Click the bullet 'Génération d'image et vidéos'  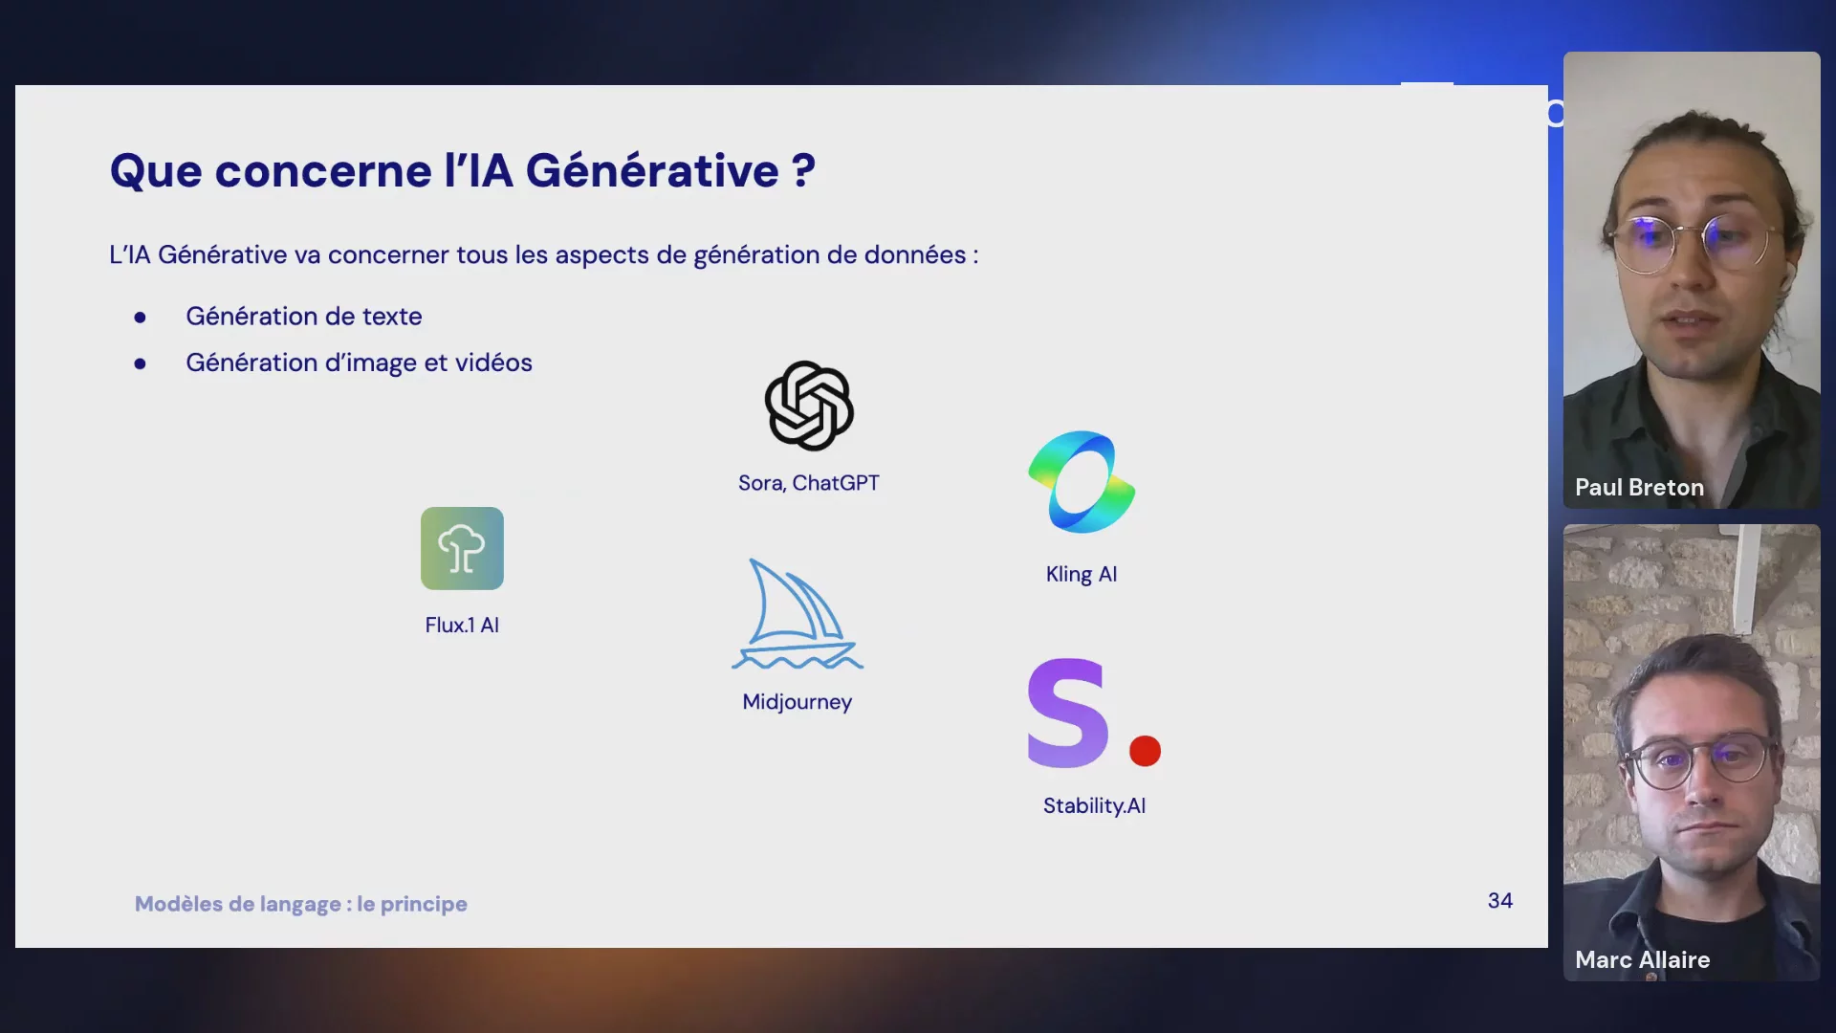pyautogui.click(x=359, y=363)
